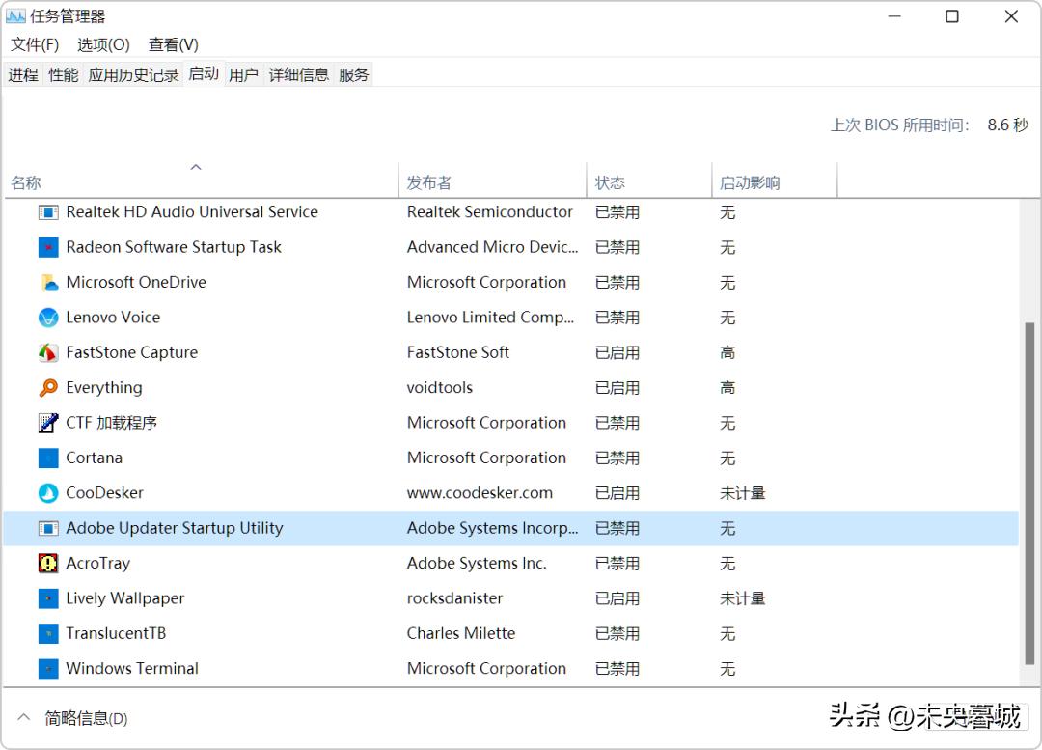
Task: Select the Microsoft OneDrive icon
Action: pos(48,282)
